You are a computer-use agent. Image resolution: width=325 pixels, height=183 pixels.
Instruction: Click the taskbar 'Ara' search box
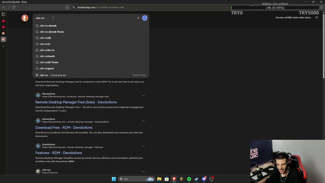[x=137, y=179]
